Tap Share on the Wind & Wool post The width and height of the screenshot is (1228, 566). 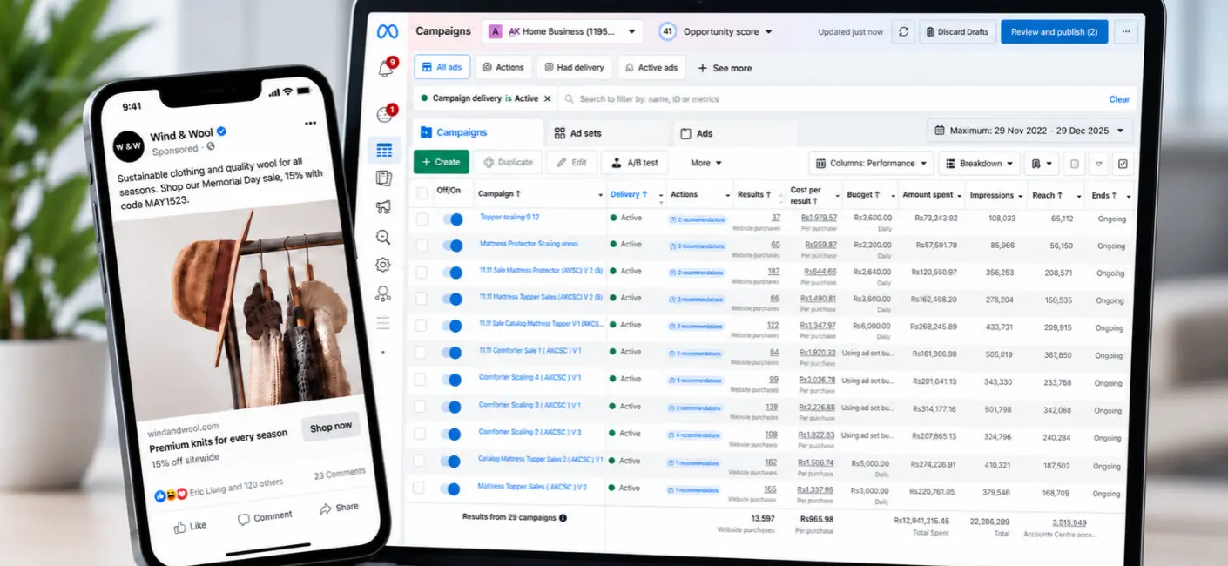[339, 508]
